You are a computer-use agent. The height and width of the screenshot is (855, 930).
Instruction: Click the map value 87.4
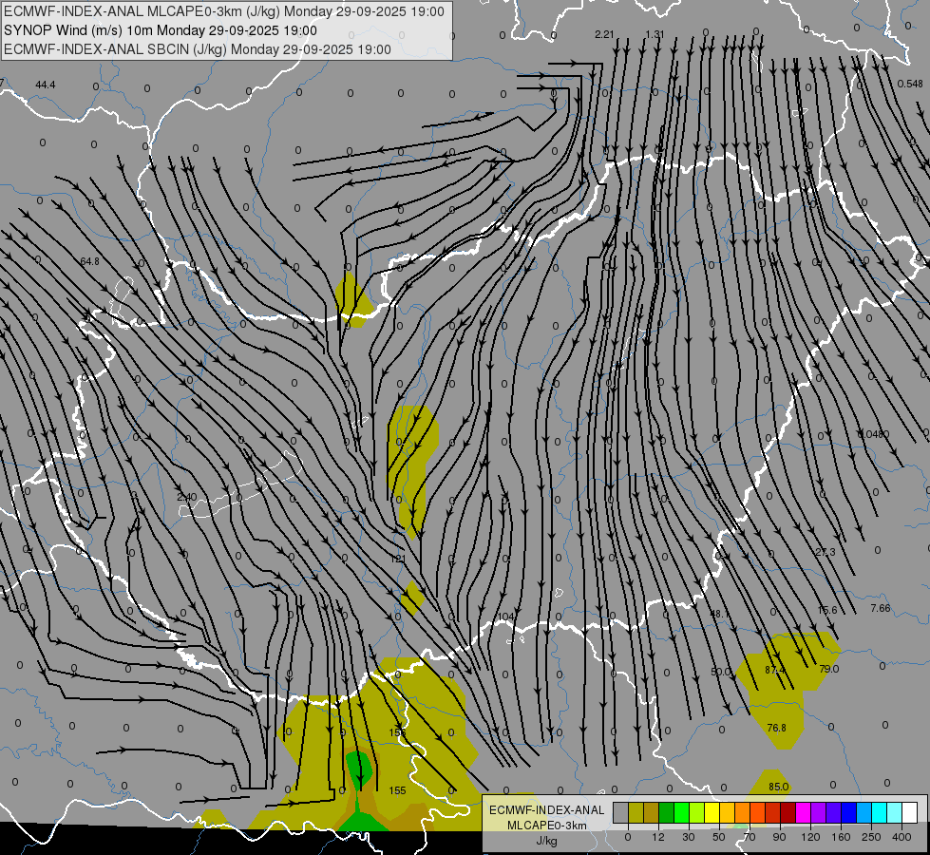(774, 670)
